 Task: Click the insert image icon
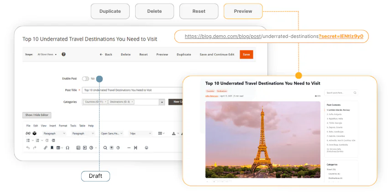78,148
